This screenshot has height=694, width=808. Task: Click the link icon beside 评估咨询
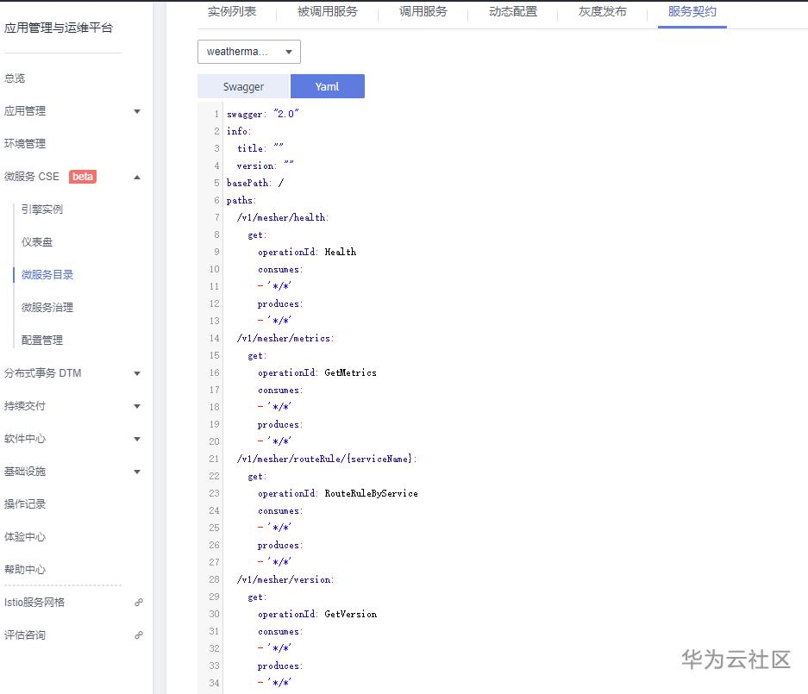pos(139,635)
